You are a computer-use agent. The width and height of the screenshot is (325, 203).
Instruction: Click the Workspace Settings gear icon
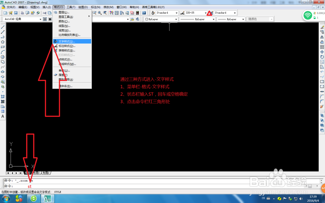pos(45,19)
